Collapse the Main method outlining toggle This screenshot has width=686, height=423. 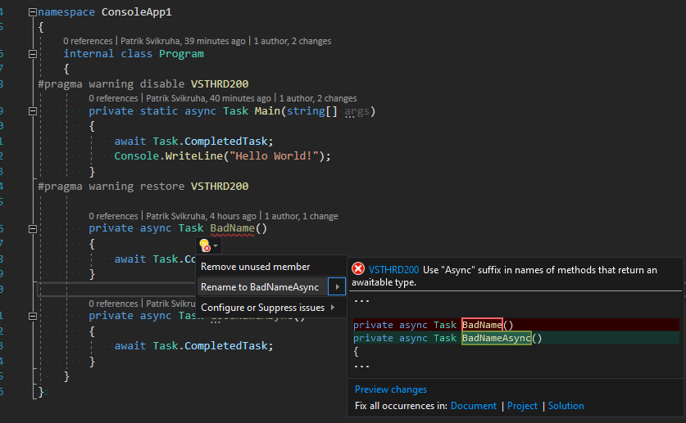coord(32,111)
